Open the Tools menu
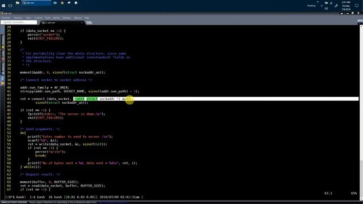 tap(48, 18)
